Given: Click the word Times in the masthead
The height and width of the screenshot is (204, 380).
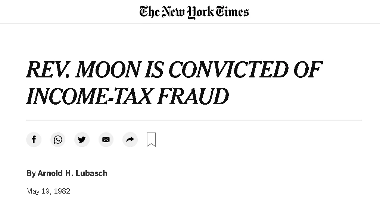Looking at the screenshot, I should (x=232, y=12).
